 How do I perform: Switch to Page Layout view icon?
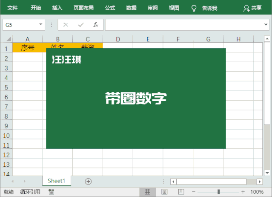[x=164, y=192]
